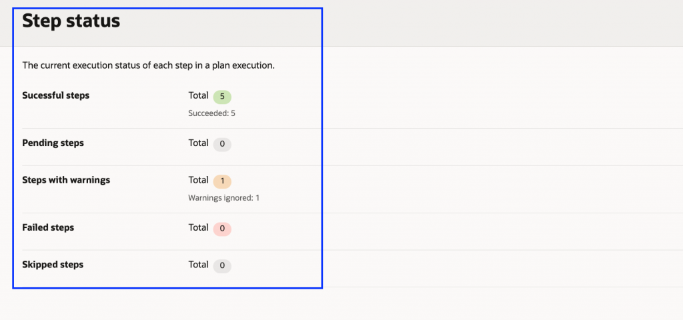The width and height of the screenshot is (683, 320).
Task: Click 'Total' in the Sucessful steps row
Action: click(198, 95)
